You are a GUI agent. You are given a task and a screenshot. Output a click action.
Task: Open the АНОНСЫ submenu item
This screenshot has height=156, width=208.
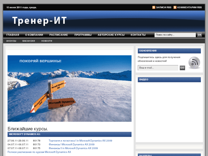(x=11, y=41)
